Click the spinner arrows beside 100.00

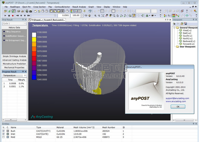point(82,16)
